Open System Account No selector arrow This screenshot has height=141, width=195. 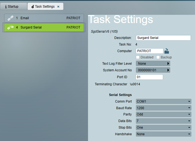click(168, 70)
